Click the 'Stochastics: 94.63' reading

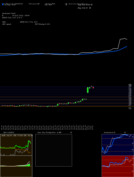tap(9, 13)
